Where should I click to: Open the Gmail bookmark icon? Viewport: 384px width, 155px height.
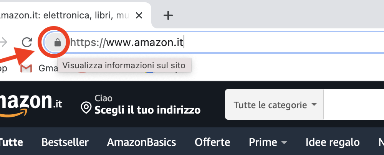pos(26,68)
